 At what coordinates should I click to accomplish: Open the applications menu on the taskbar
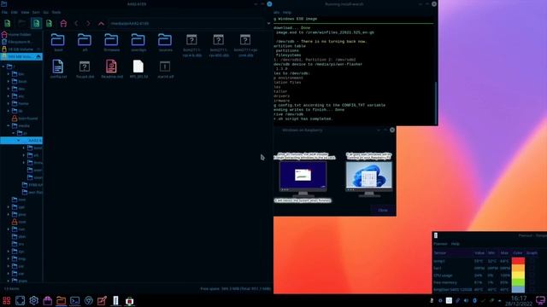click(x=6, y=301)
